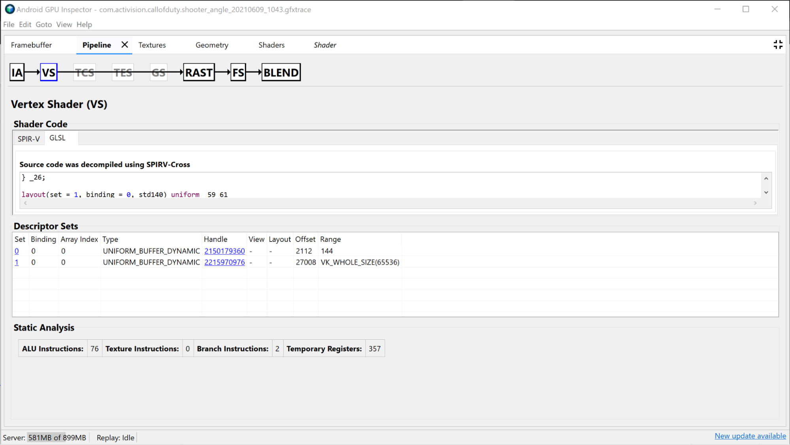Open the Framebuffer panel tab
The image size is (790, 445).
(31, 45)
